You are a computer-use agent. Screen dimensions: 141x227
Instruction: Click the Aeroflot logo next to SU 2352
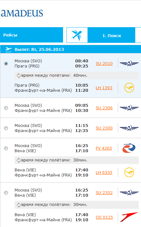point(129,192)
